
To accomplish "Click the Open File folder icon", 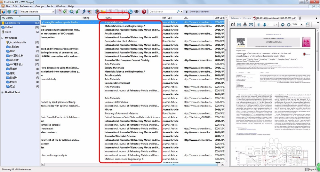I will tap(103, 12).
